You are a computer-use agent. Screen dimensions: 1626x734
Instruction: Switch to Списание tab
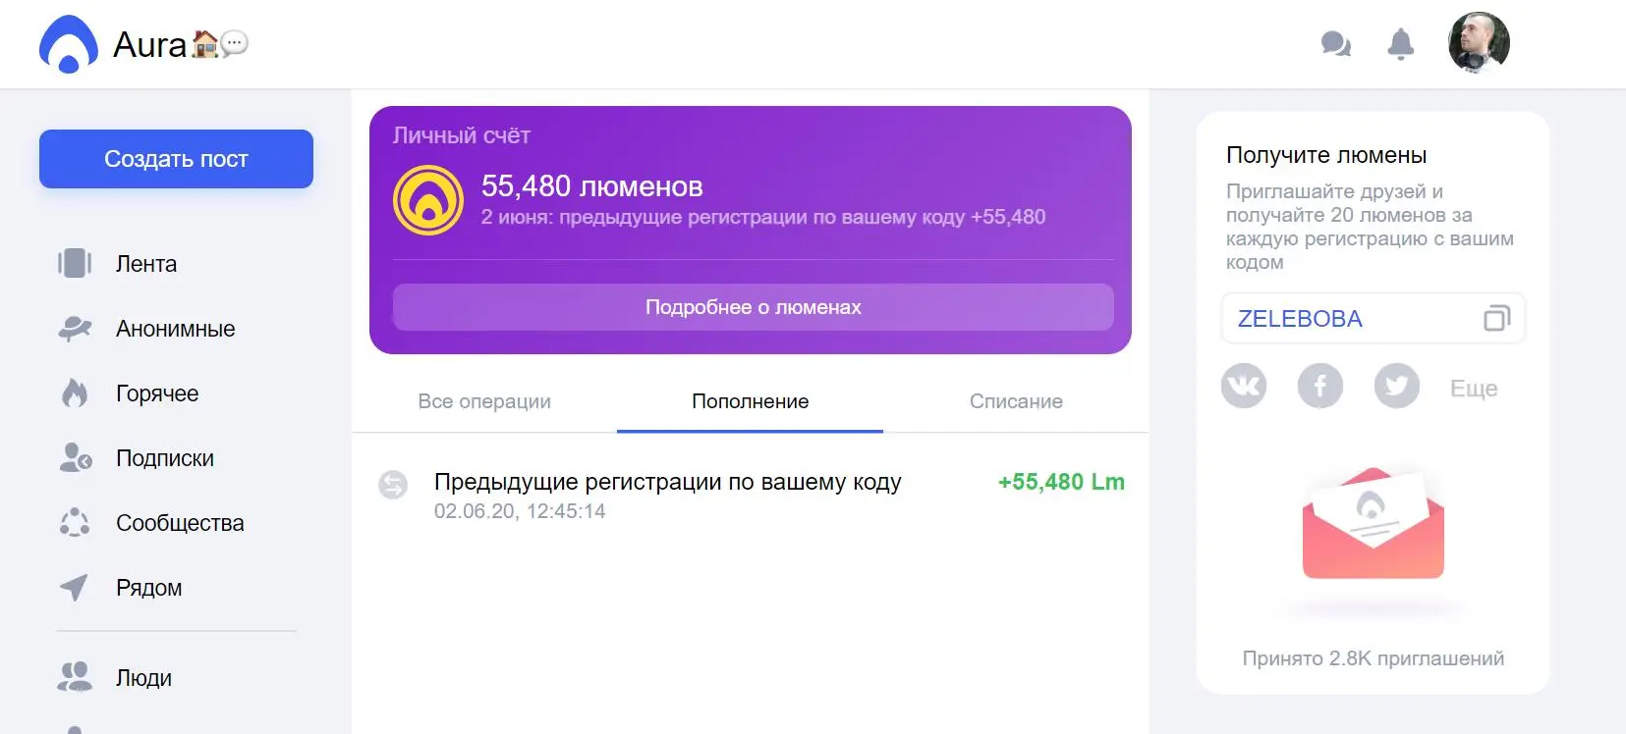pyautogui.click(x=1016, y=401)
